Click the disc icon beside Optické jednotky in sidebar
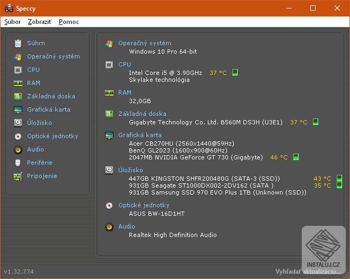Image resolution: width=350 pixels, height=279 pixels. [18, 136]
